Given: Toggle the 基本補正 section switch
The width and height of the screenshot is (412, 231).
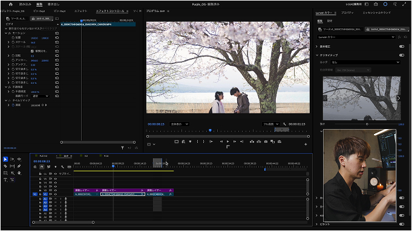Looking at the screenshot, I should tap(402, 46).
